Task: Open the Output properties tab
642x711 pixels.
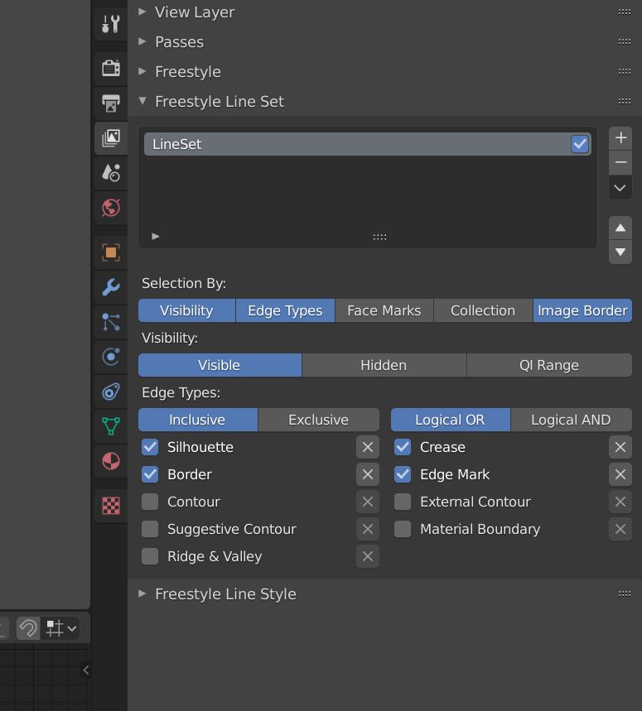Action: [x=111, y=103]
